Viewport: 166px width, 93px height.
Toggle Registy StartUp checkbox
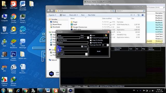point(91,43)
